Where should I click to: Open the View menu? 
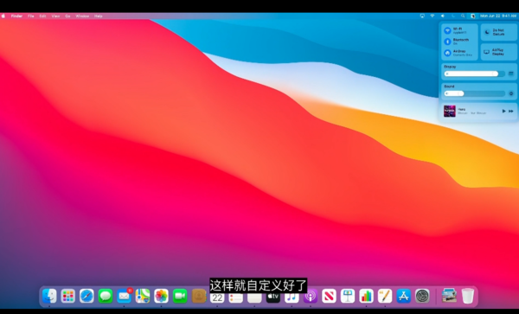55,16
